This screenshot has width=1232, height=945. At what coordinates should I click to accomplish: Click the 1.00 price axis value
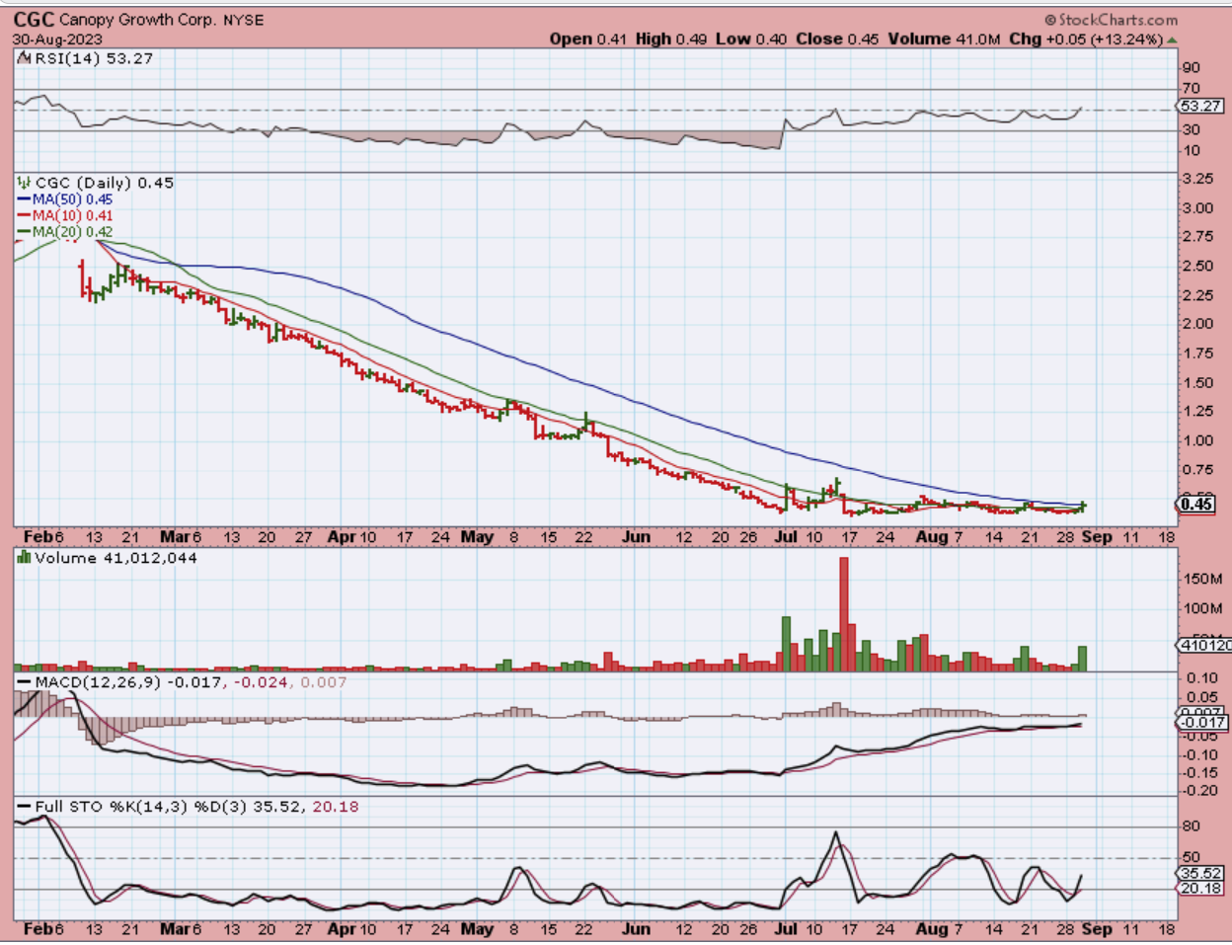tap(1197, 441)
